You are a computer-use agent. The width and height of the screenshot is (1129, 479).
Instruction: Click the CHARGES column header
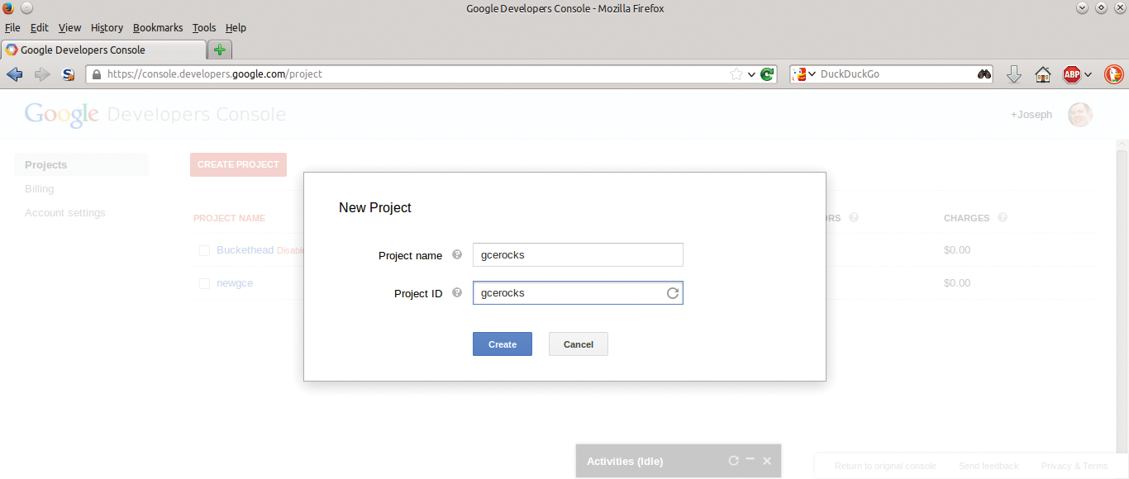(x=966, y=218)
